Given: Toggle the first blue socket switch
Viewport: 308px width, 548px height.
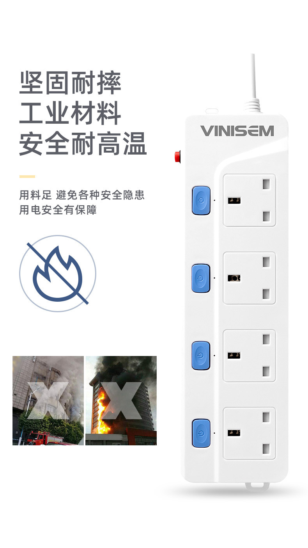Looking at the screenshot, I should tap(201, 201).
